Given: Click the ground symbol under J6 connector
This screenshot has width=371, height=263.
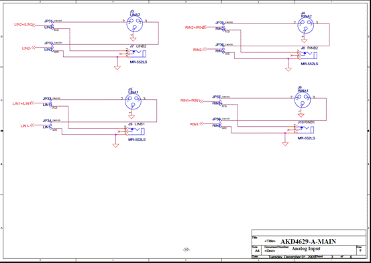Looking at the screenshot, I should 301,115.
